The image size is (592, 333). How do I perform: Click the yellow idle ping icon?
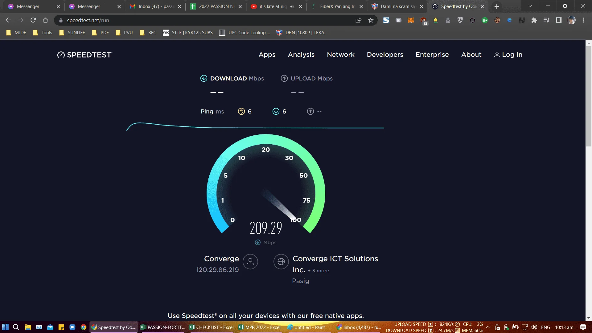click(x=241, y=111)
